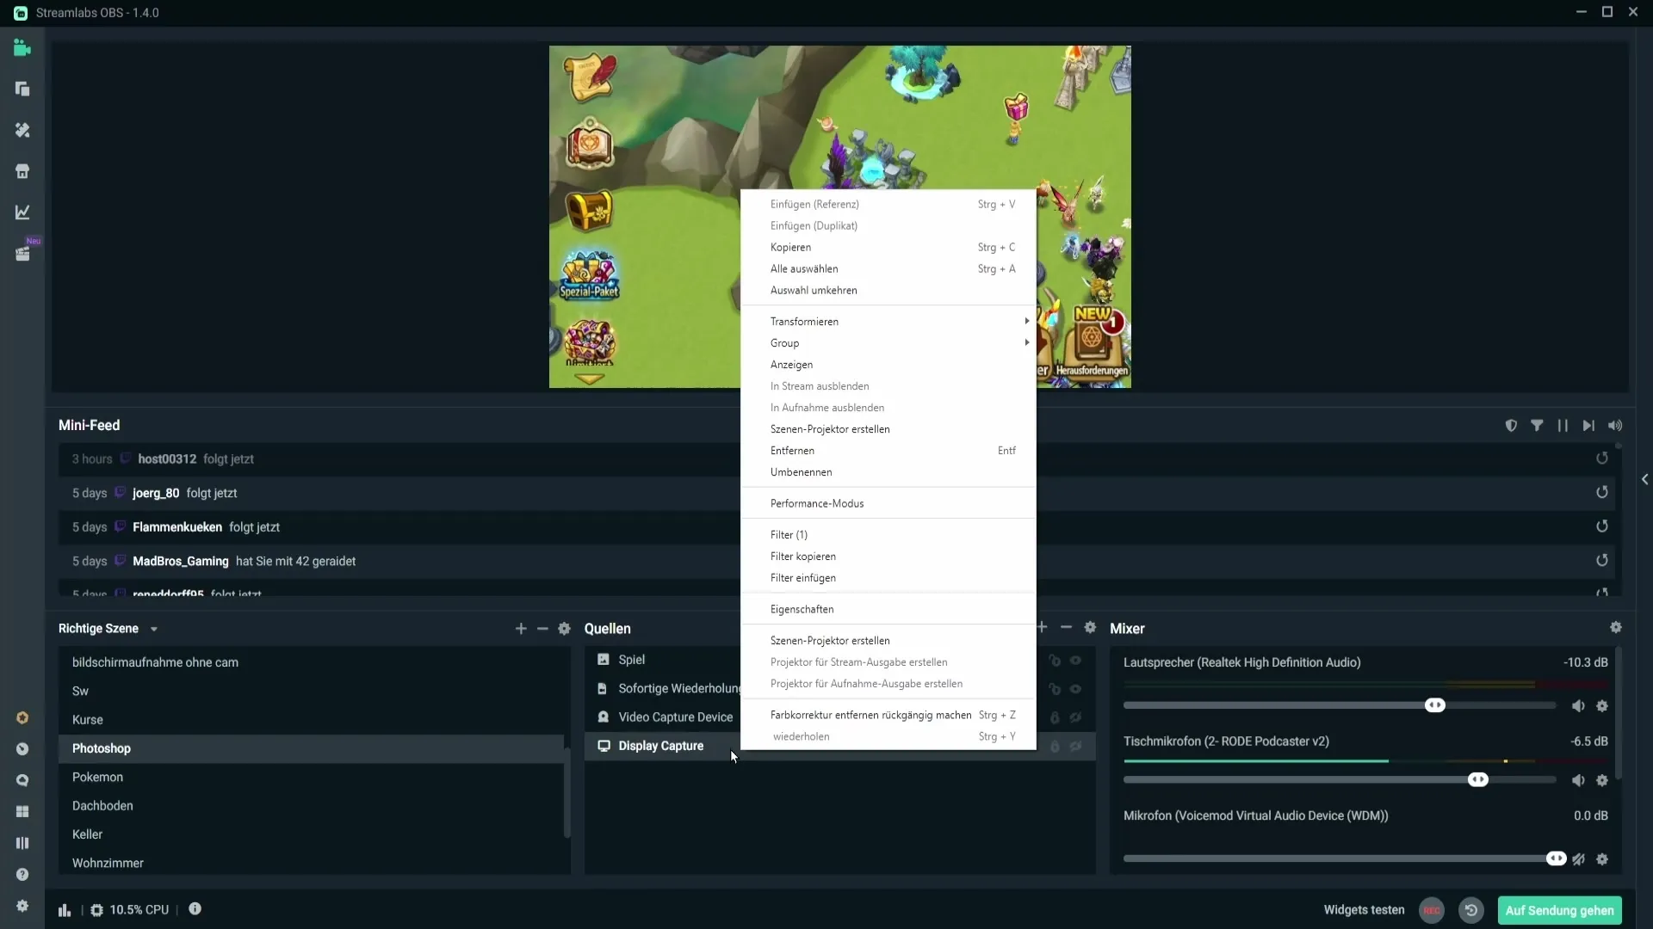Pause the Mini-Feed alert queue
Screen dimensions: 1653x929
(x=1563, y=426)
